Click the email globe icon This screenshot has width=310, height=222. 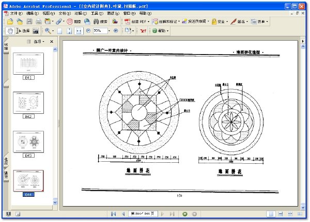(87, 22)
